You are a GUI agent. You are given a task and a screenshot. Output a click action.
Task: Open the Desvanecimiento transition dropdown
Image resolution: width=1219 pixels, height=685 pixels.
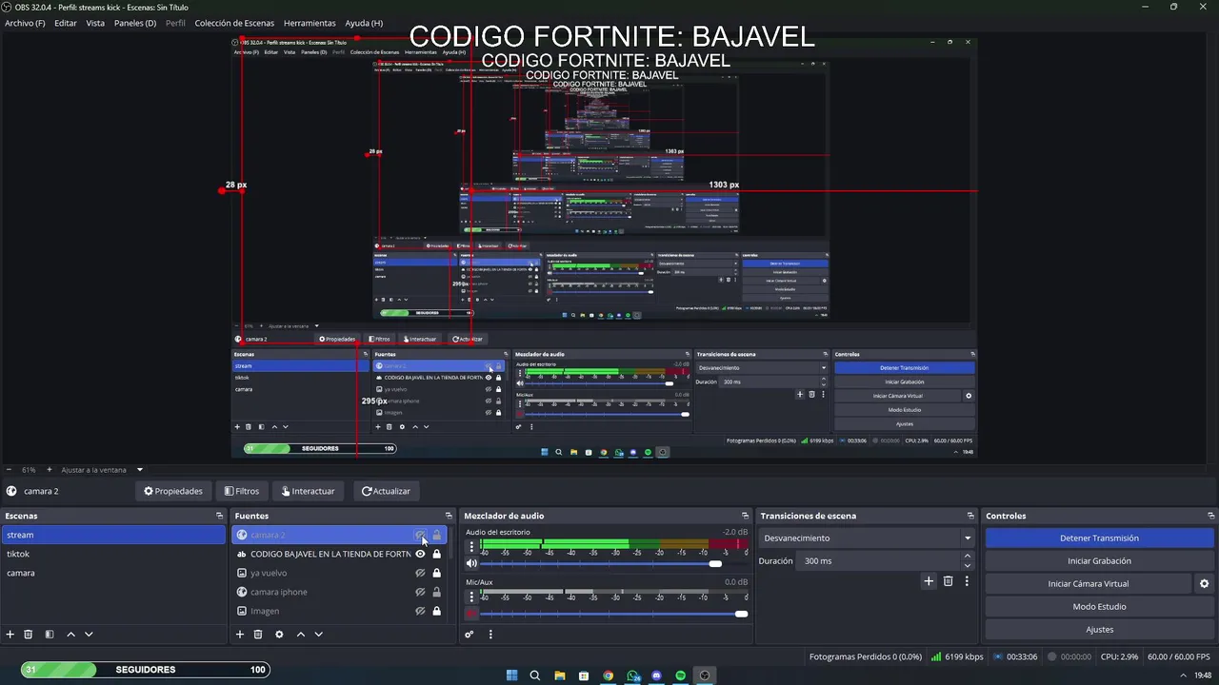pos(867,538)
